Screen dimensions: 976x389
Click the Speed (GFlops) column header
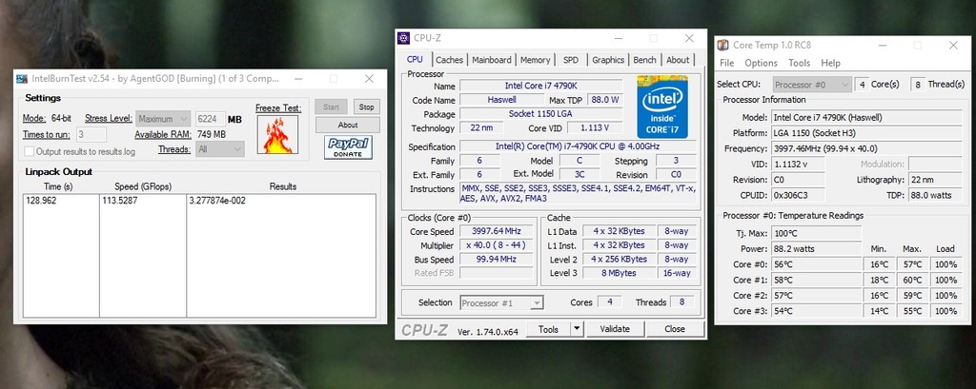tap(143, 186)
